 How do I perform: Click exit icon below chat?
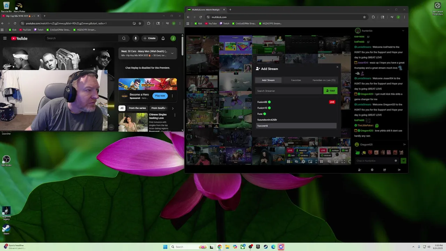[x=399, y=170]
